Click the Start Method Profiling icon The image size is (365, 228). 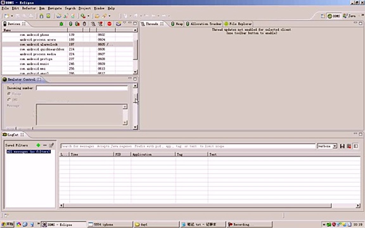click(100, 24)
